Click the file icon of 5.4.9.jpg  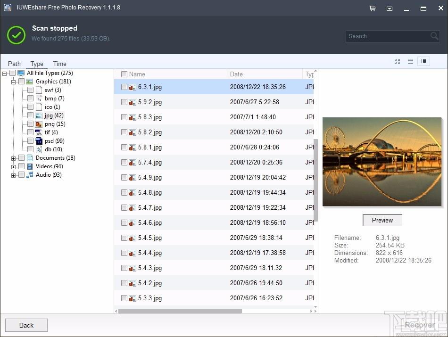(x=133, y=178)
